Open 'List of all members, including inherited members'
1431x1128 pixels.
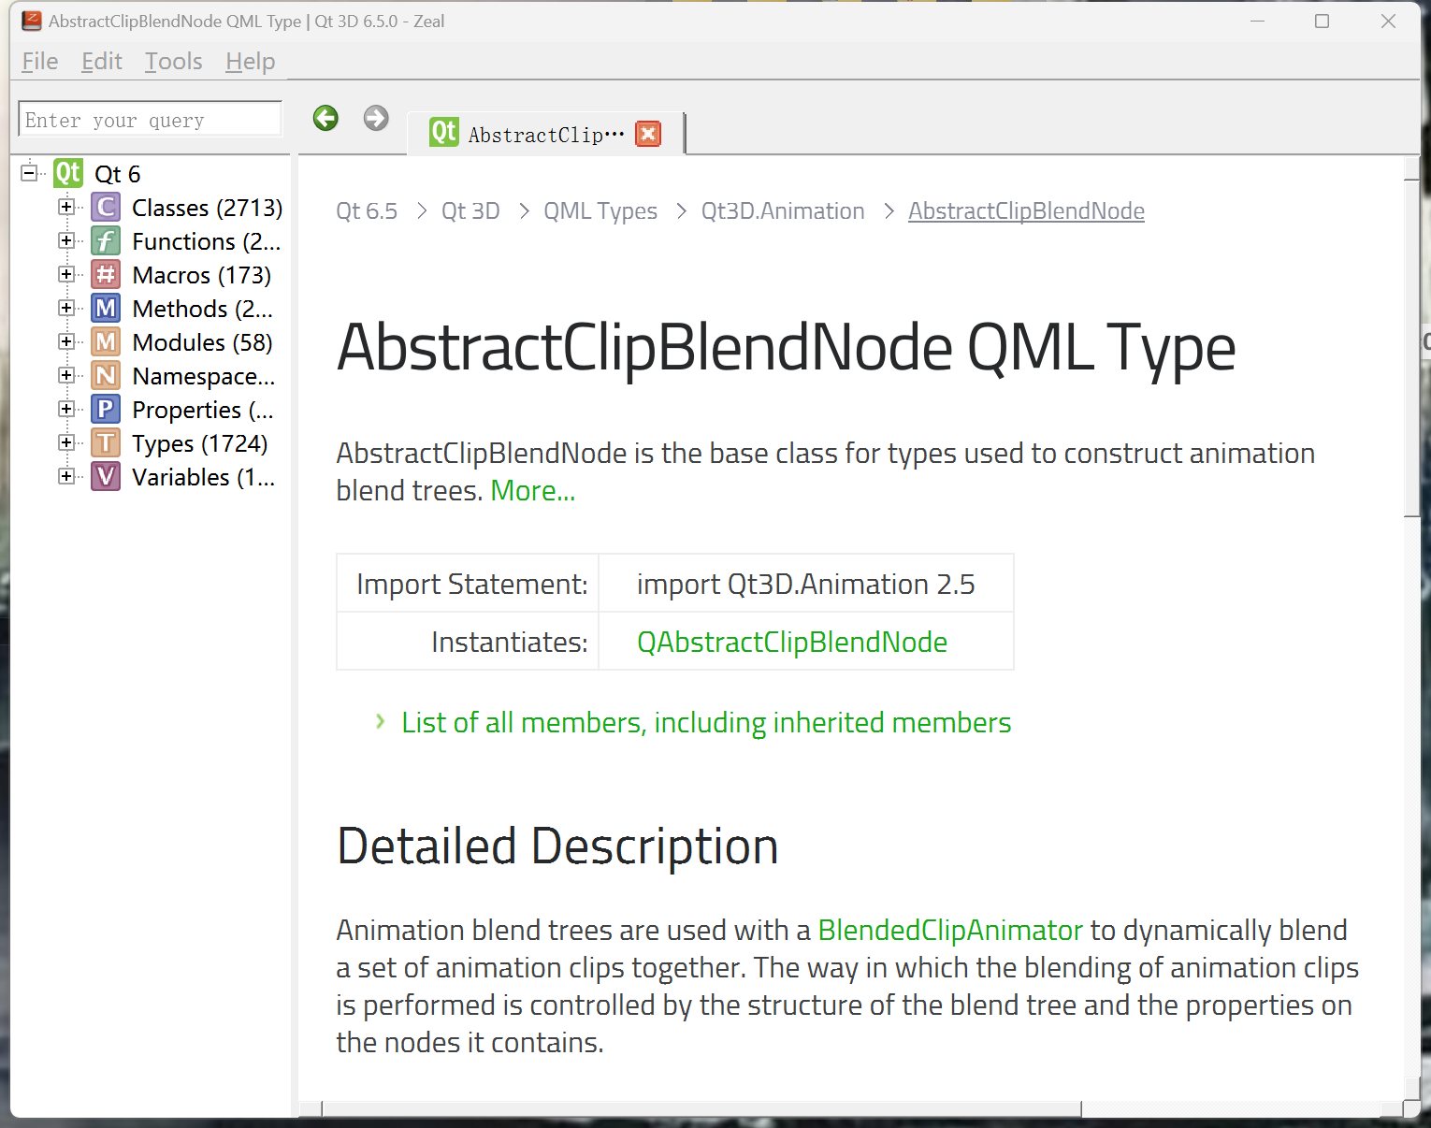coord(706,722)
